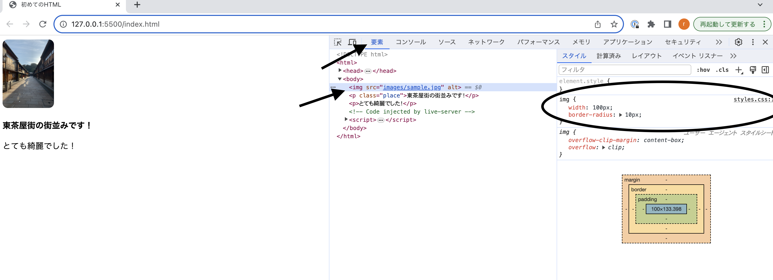Expand the border-radius shorthand triangle
The height and width of the screenshot is (280, 773).
tap(620, 115)
